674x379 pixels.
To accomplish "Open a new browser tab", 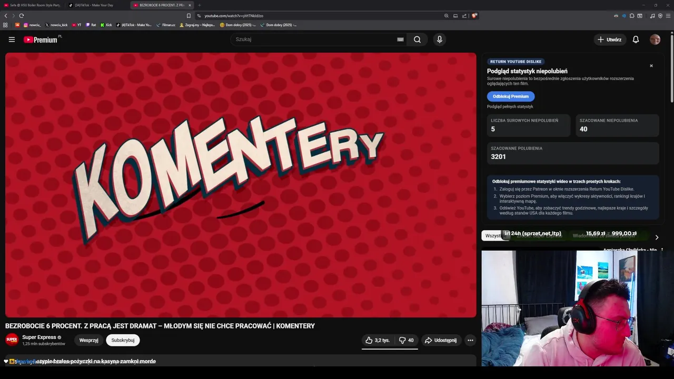I will pyautogui.click(x=199, y=5).
